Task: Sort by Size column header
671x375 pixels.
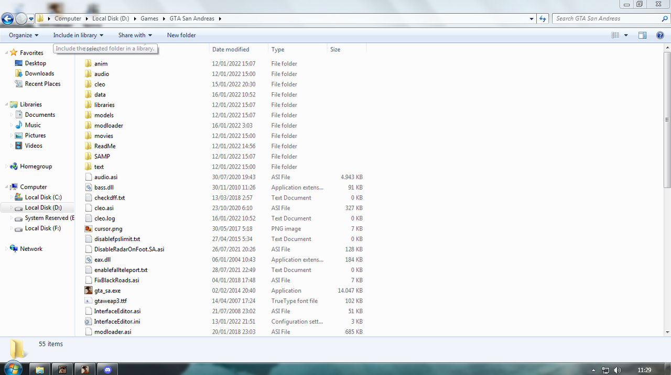Action: [335, 49]
